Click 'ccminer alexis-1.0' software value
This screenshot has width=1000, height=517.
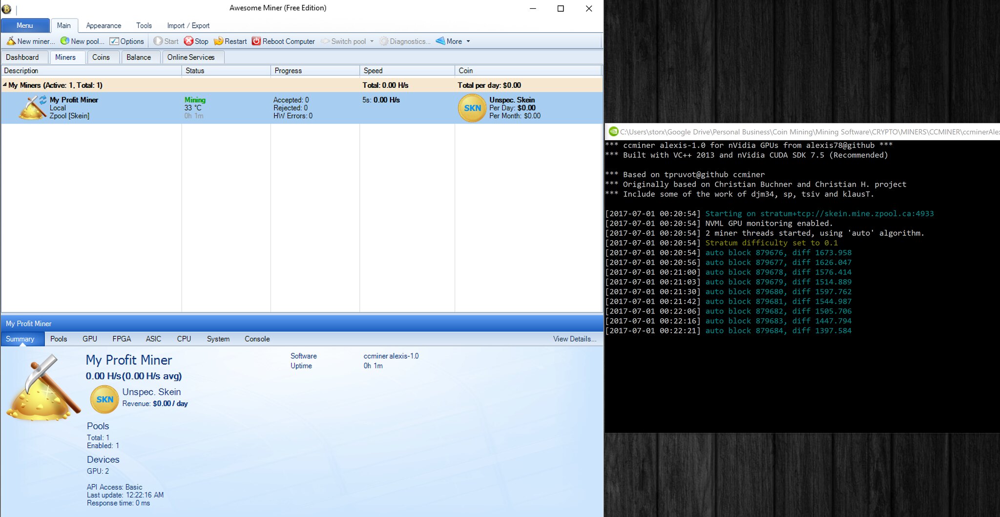click(391, 356)
